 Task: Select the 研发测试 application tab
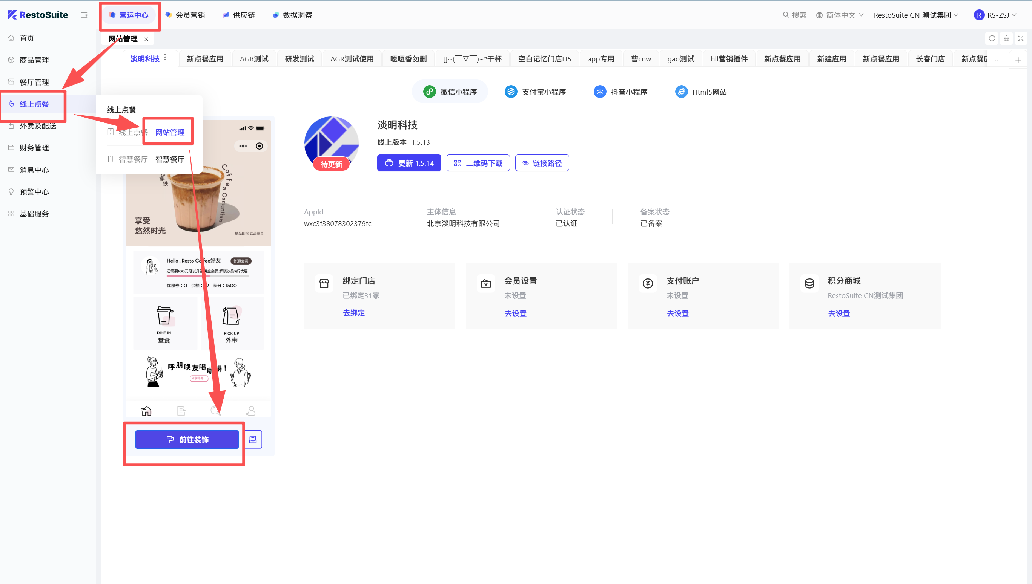[x=299, y=59]
